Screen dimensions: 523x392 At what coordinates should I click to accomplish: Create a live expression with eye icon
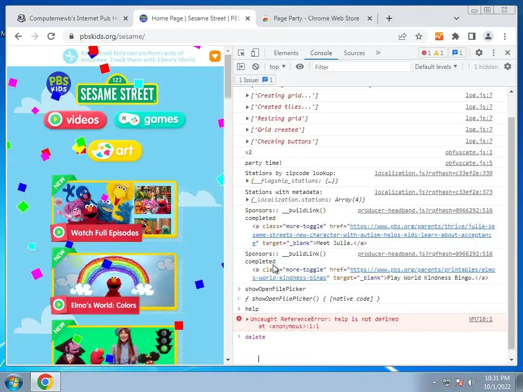[300, 67]
